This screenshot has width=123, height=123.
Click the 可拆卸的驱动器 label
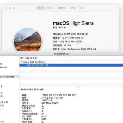[x=30, y=114]
